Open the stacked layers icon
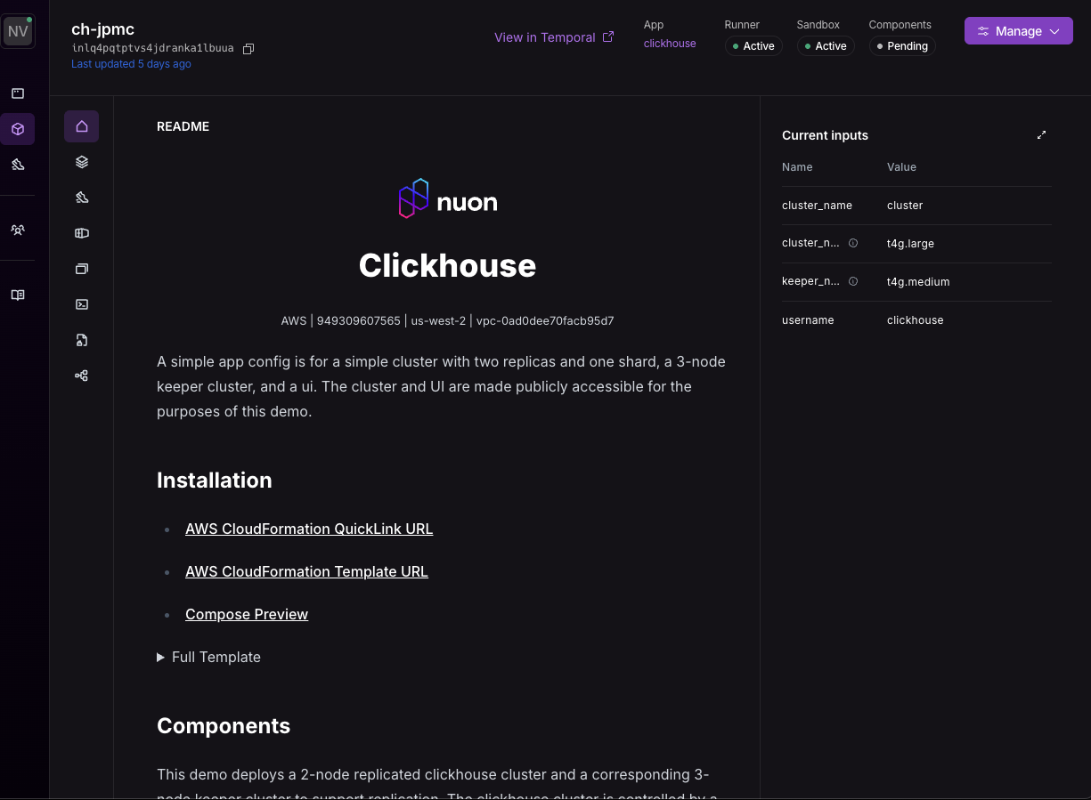The height and width of the screenshot is (800, 1091). coord(82,162)
